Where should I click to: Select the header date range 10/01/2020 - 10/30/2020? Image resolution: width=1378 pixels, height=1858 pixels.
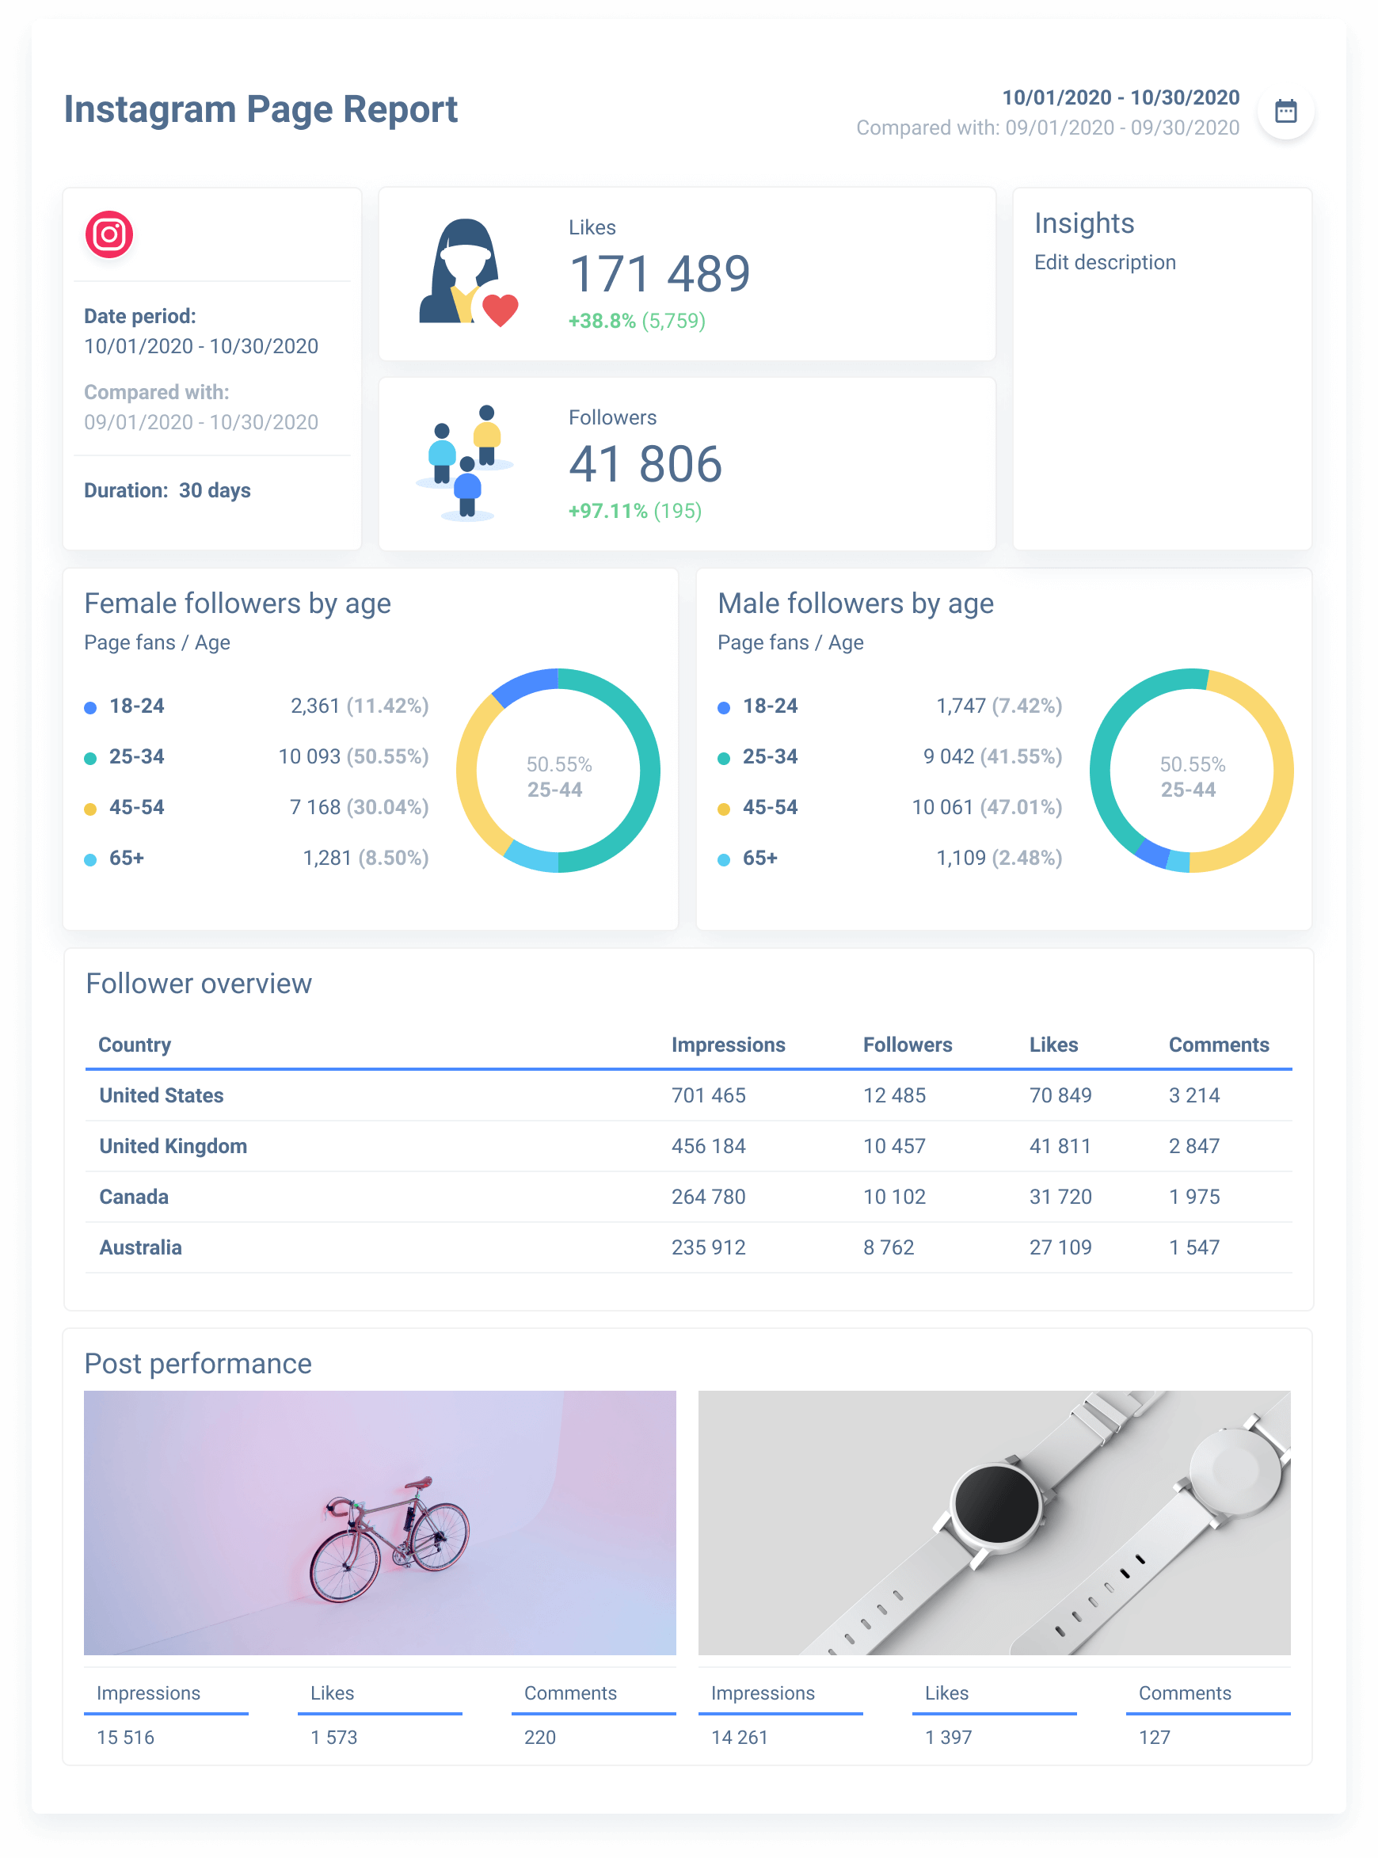[x=1121, y=97]
